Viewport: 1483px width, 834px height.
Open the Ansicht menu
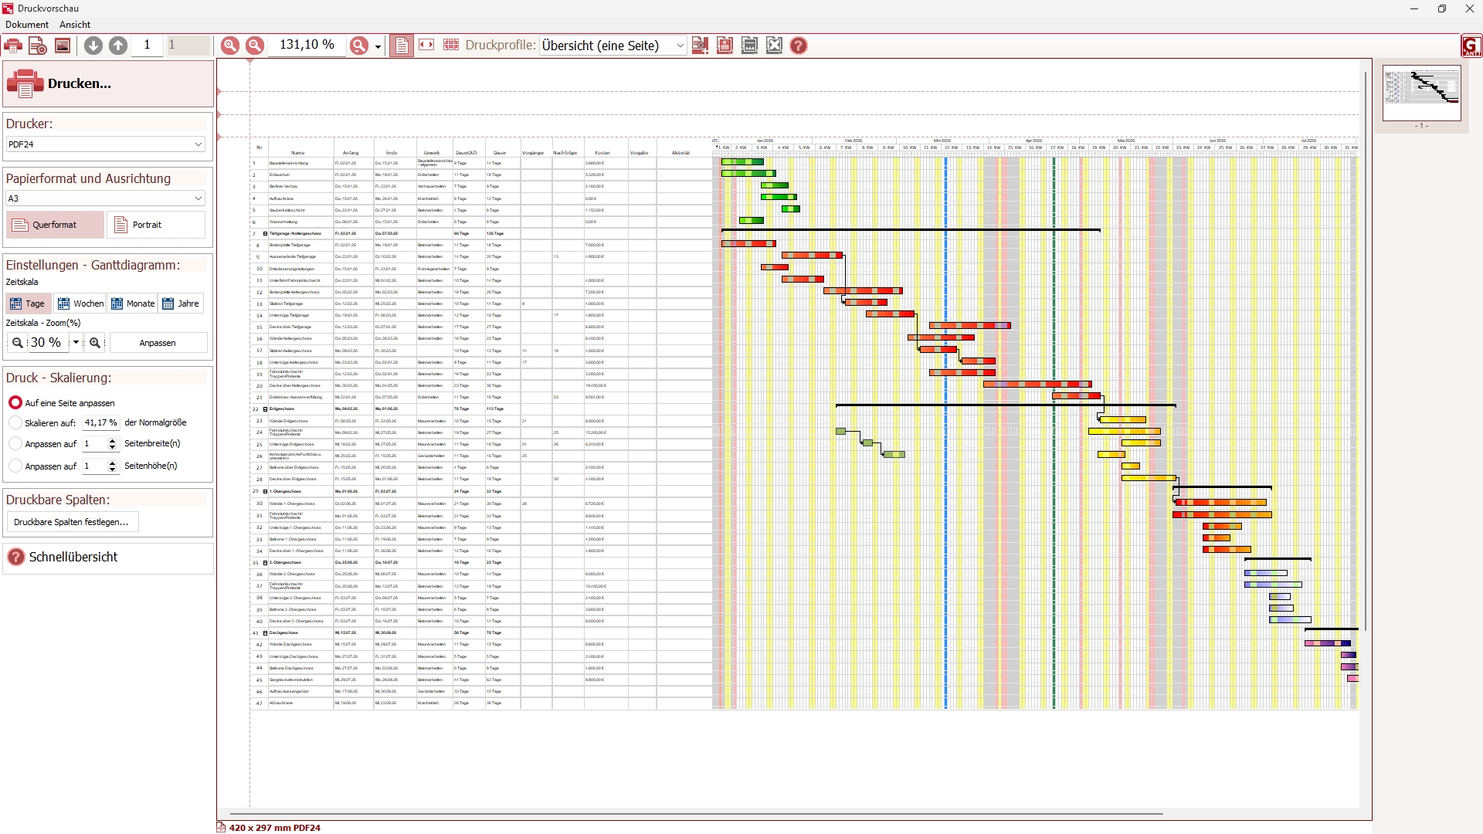click(x=75, y=25)
